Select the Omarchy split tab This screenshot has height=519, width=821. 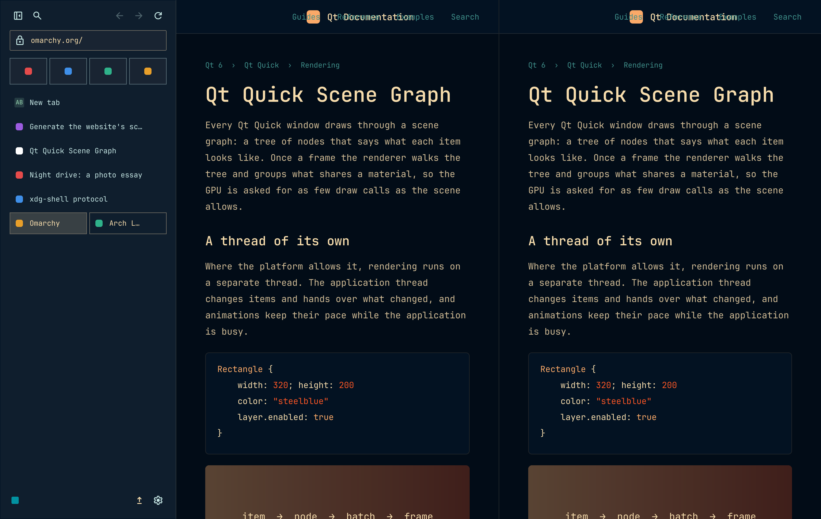(x=48, y=223)
